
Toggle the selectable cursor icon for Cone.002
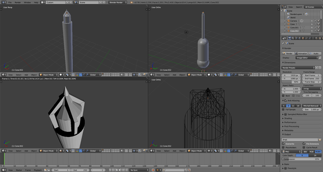[315, 31]
